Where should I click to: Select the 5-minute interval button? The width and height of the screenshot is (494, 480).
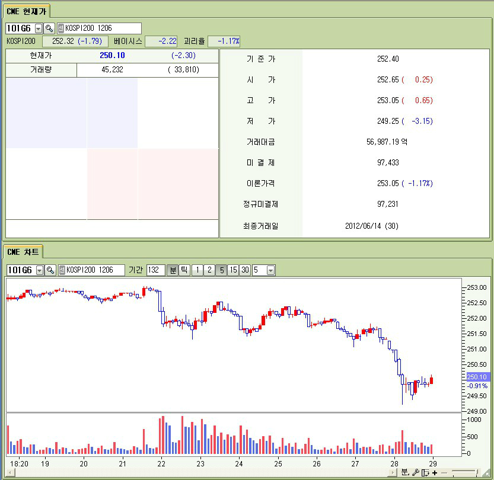(x=221, y=270)
